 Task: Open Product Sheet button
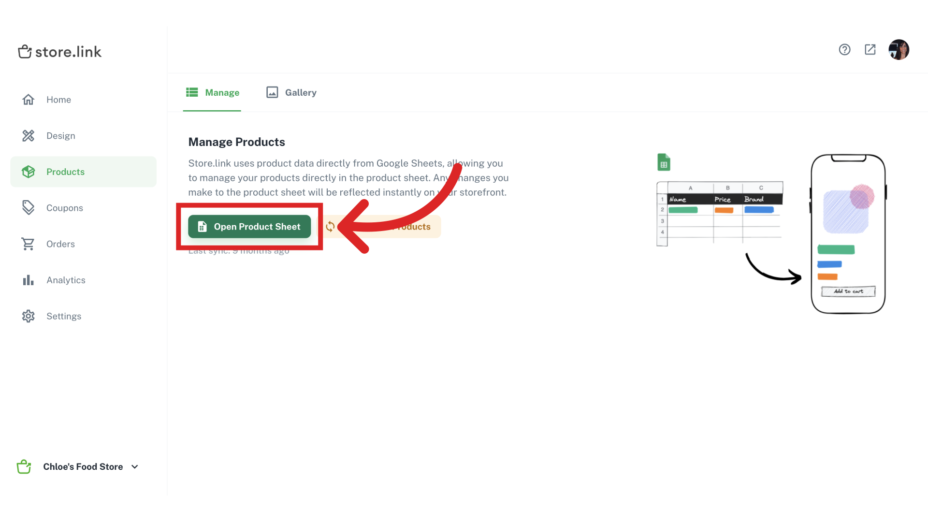pyautogui.click(x=249, y=226)
